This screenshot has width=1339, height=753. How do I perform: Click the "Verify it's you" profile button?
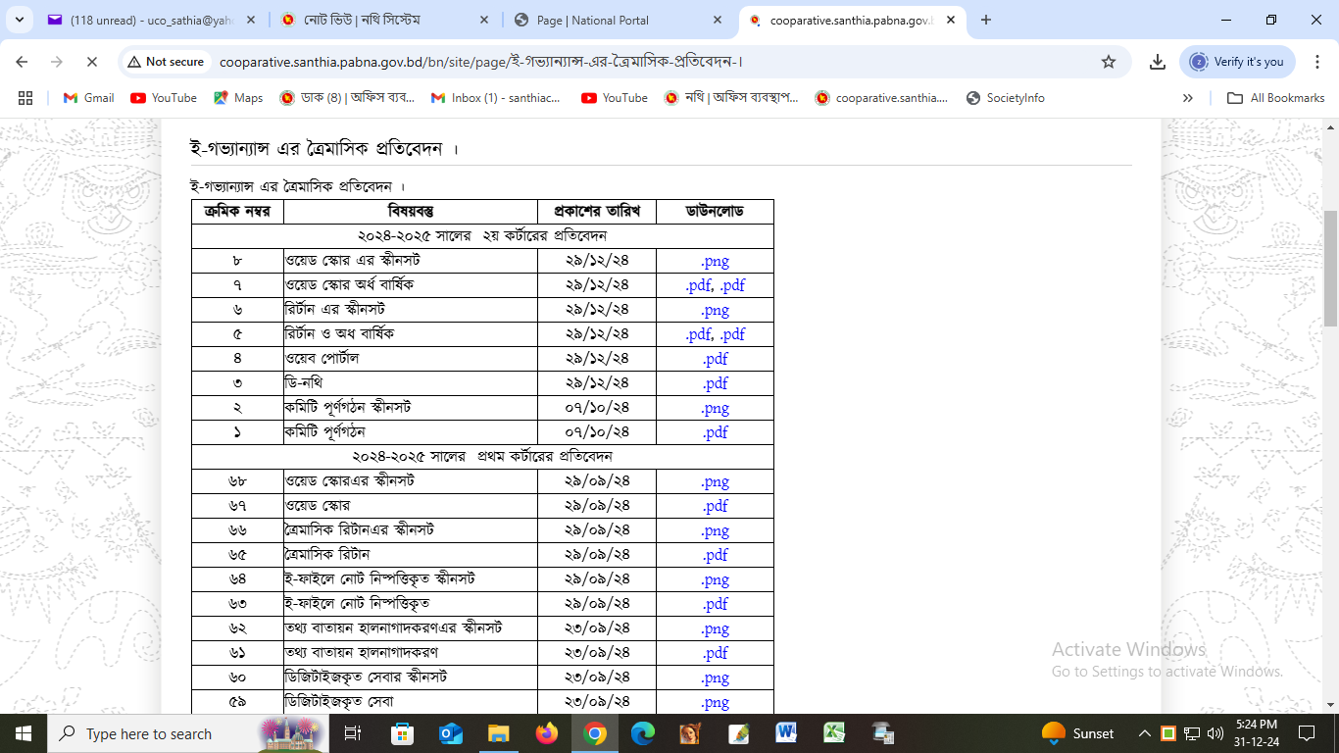coord(1237,62)
